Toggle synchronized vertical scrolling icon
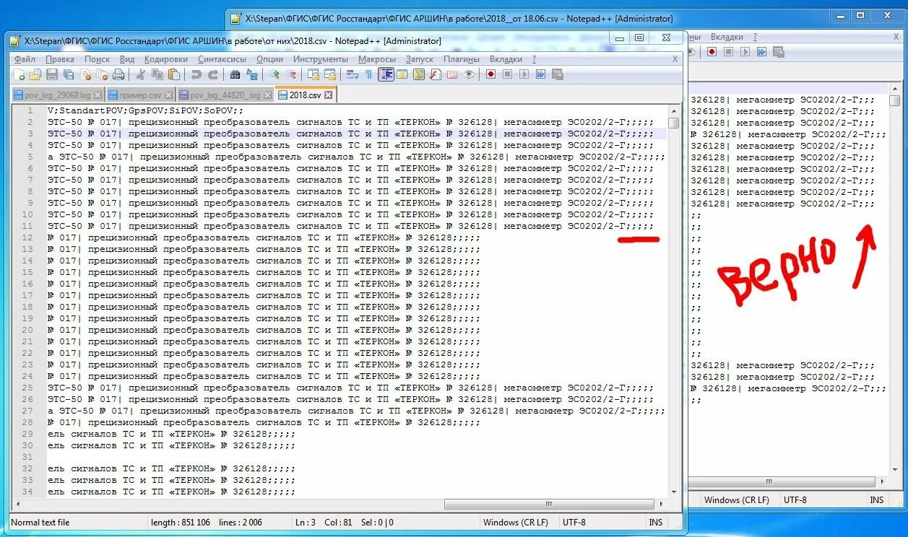 click(x=313, y=74)
